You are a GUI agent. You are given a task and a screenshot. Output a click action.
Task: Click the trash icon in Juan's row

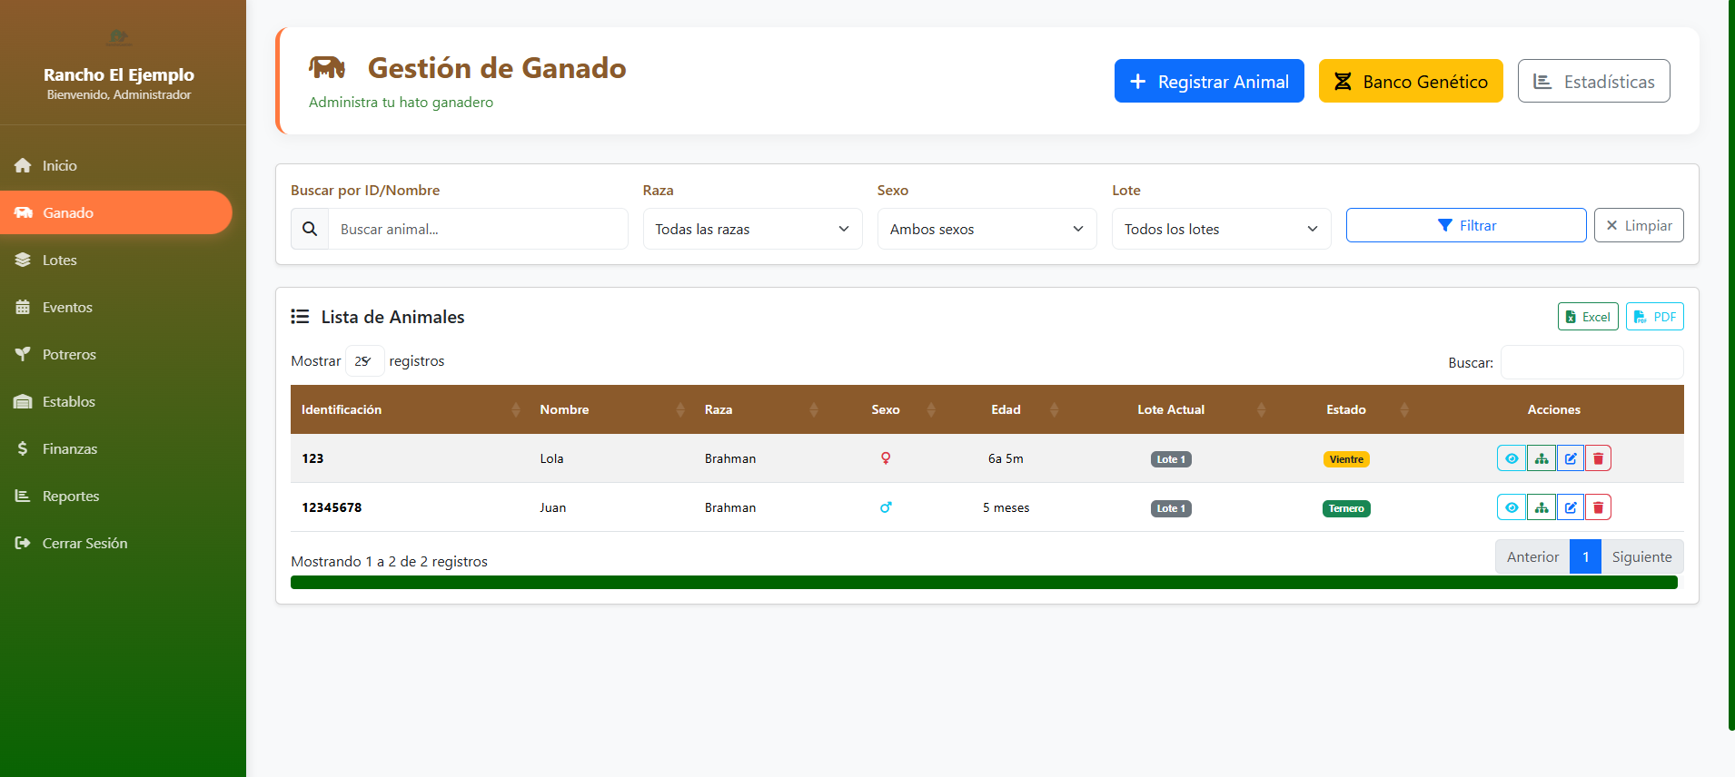1598,507
